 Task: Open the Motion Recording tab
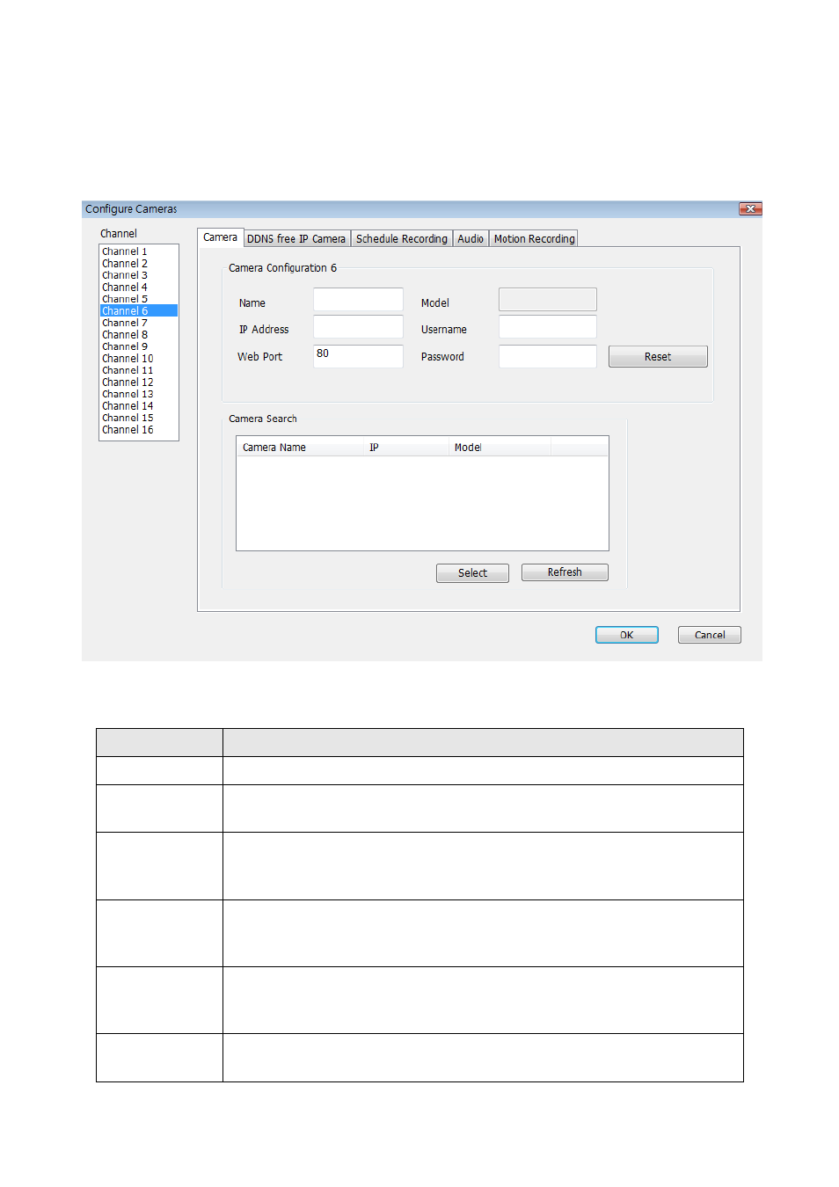(534, 238)
